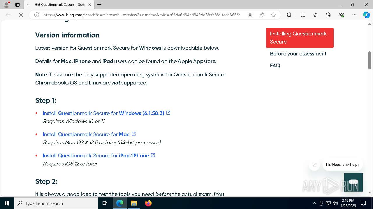Open Settings and more menu

[x=354, y=15]
